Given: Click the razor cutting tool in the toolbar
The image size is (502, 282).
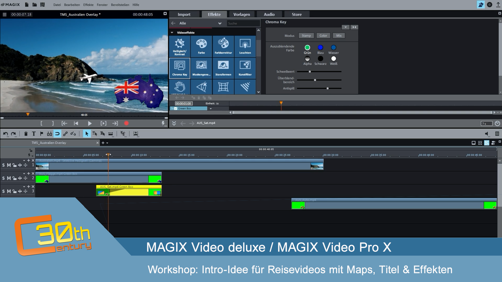Looking at the screenshot, I should 122,134.
